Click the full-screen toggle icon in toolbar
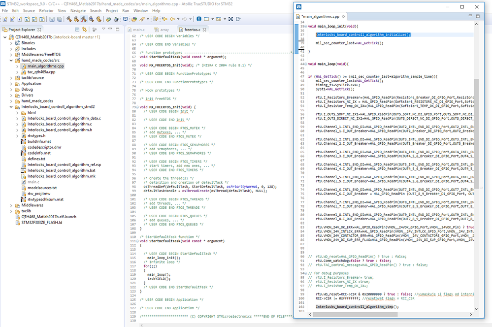 point(230,19)
